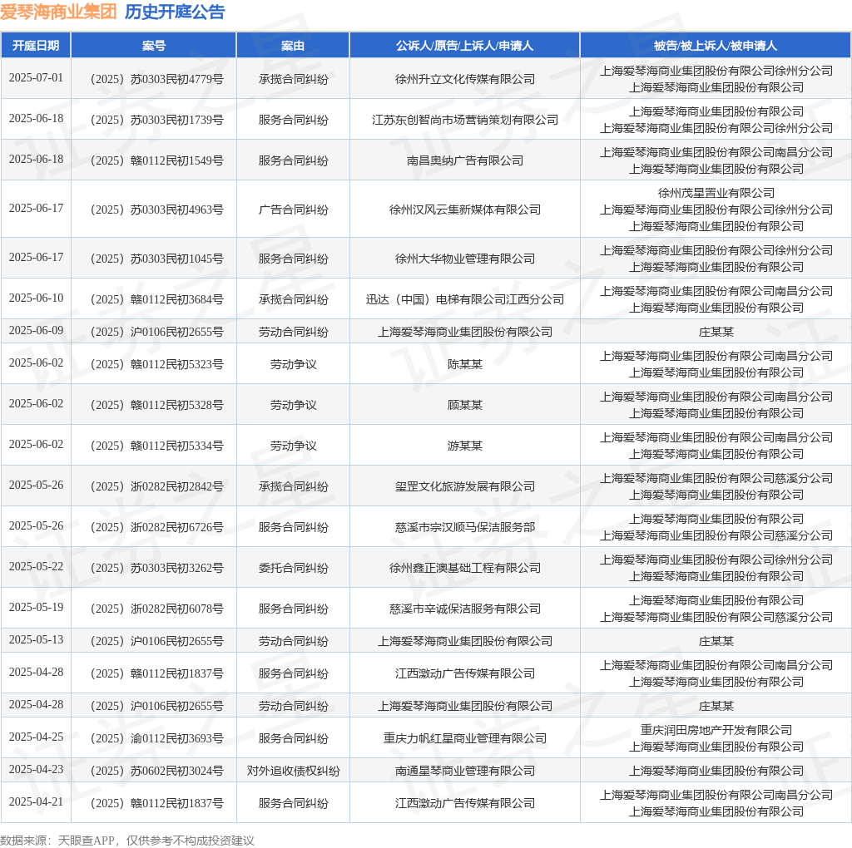Click the 公诉人/原告/上诉人/申请人 column header
The height and width of the screenshot is (848, 852).
pos(464,46)
